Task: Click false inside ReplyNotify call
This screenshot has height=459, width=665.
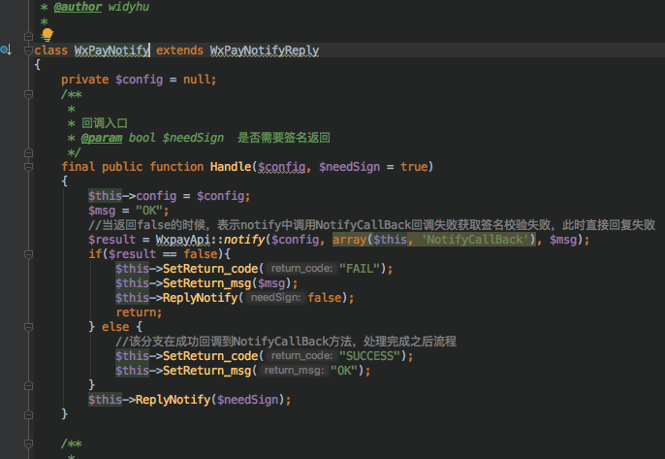Action: click(325, 298)
